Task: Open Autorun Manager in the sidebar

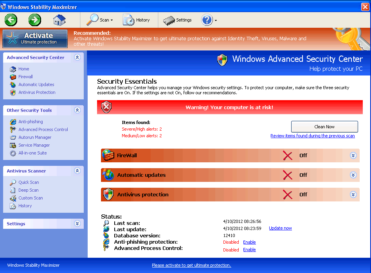Action: point(35,137)
